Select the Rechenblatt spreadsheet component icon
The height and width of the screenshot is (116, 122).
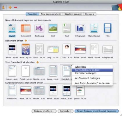[x=26, y=28]
